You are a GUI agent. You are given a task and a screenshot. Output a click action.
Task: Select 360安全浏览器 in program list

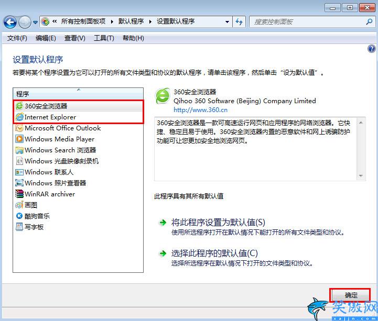(78, 106)
